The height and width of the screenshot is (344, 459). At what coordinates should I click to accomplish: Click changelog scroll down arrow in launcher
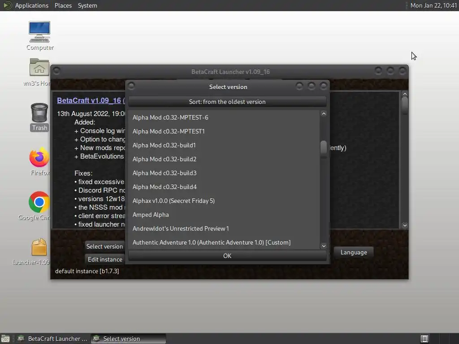405,225
